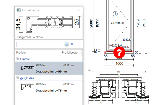Click the hexagon marker numbered 1

tap(115, 14)
